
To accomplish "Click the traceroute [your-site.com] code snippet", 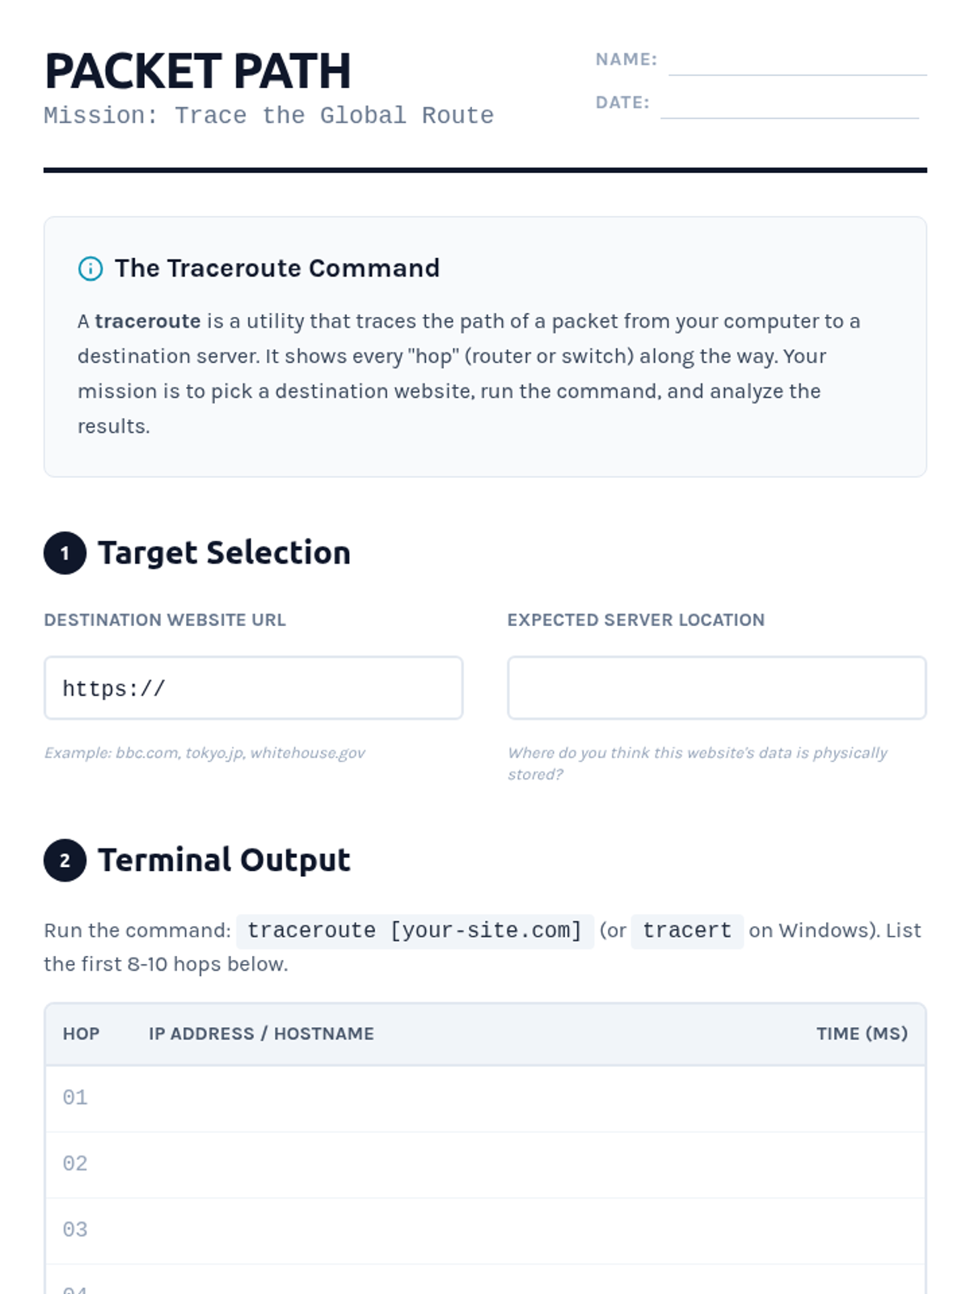I will pos(415,931).
